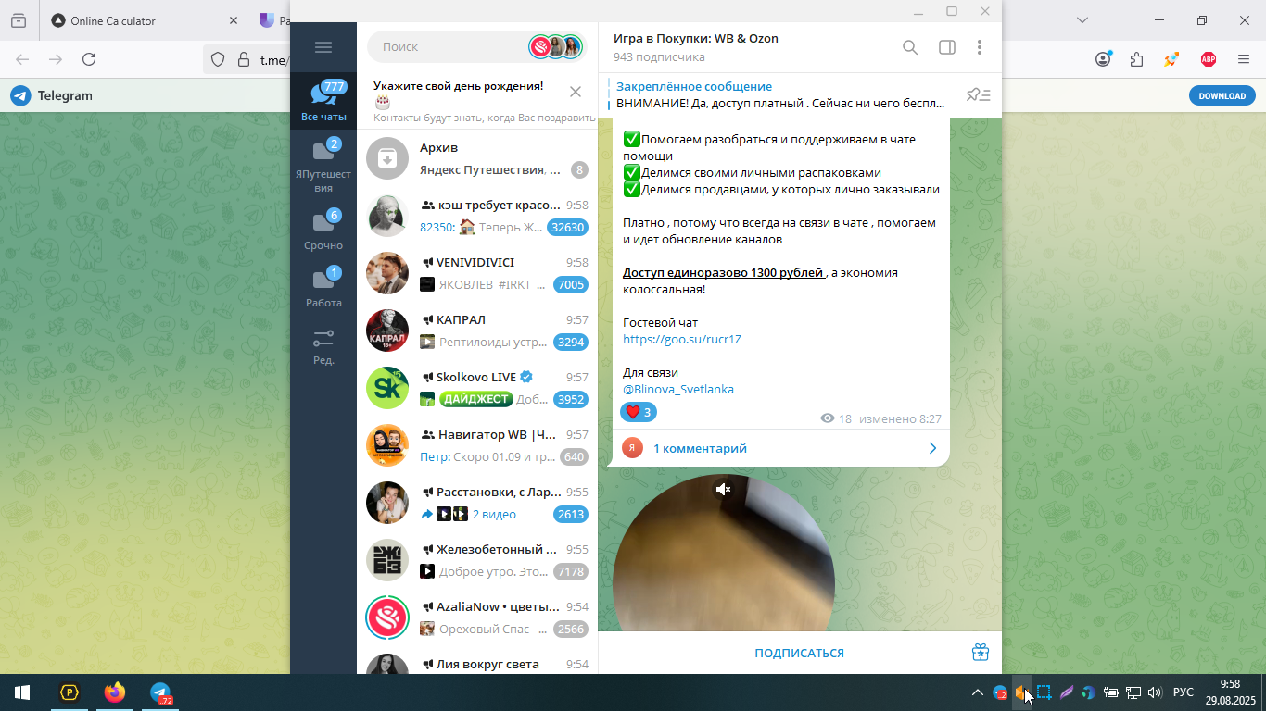Image resolution: width=1266 pixels, height=711 pixels.
Task: Open browser application menu
Action: click(x=1243, y=59)
